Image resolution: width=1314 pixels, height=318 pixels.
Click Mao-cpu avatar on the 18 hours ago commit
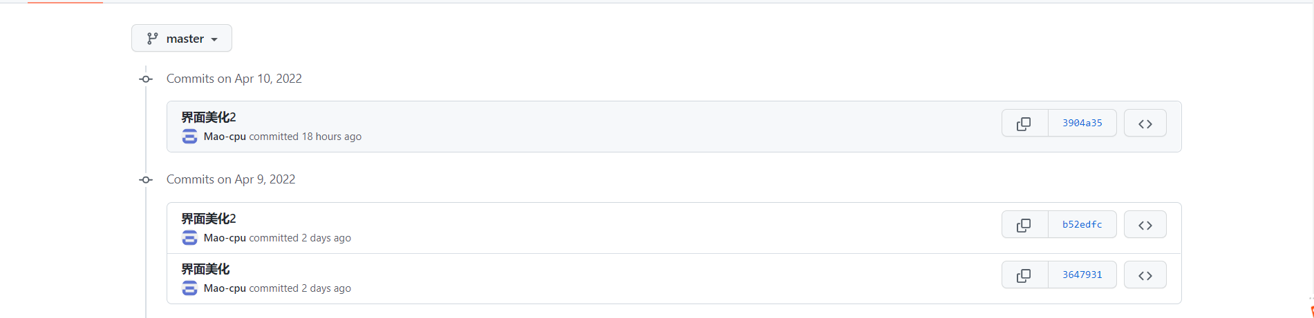coord(189,137)
